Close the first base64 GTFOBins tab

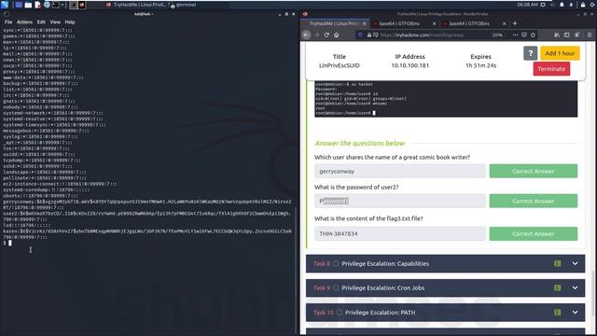tap(434, 23)
